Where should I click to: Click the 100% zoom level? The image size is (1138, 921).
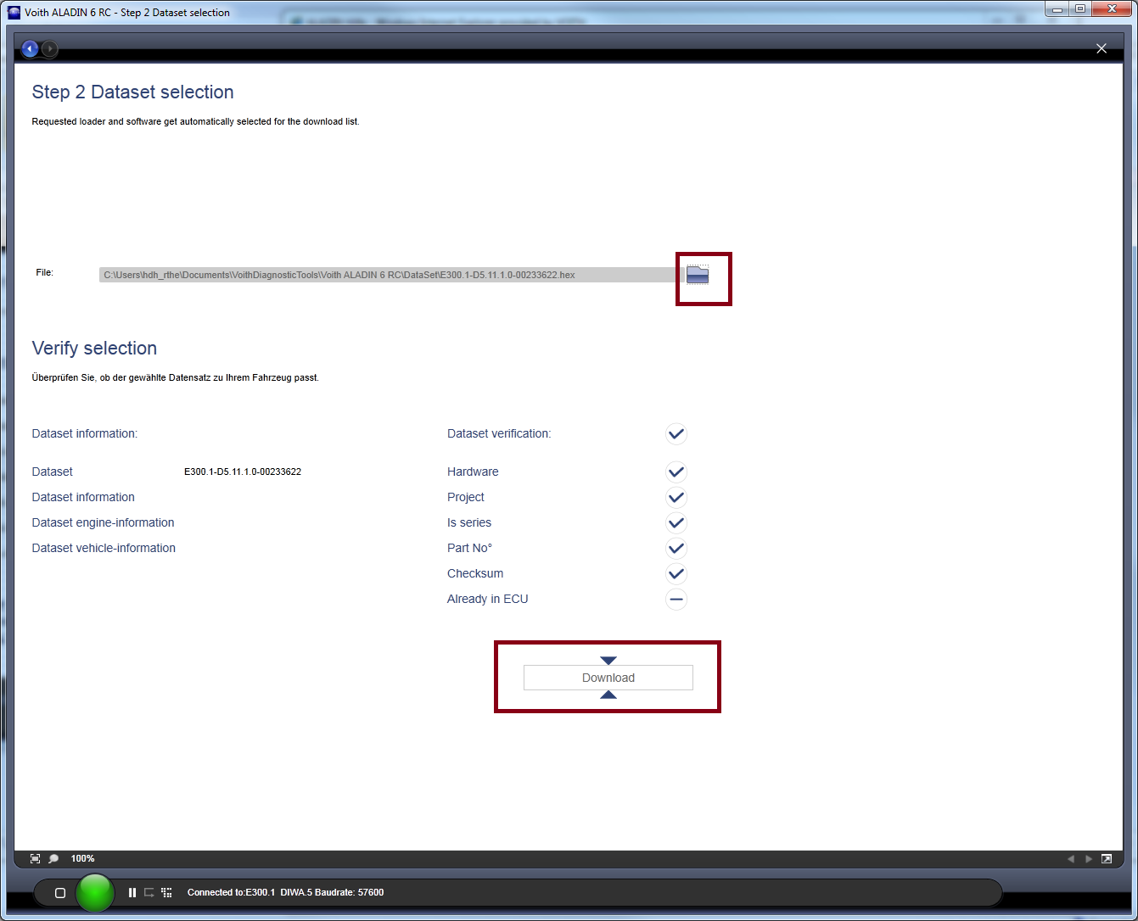tap(82, 859)
